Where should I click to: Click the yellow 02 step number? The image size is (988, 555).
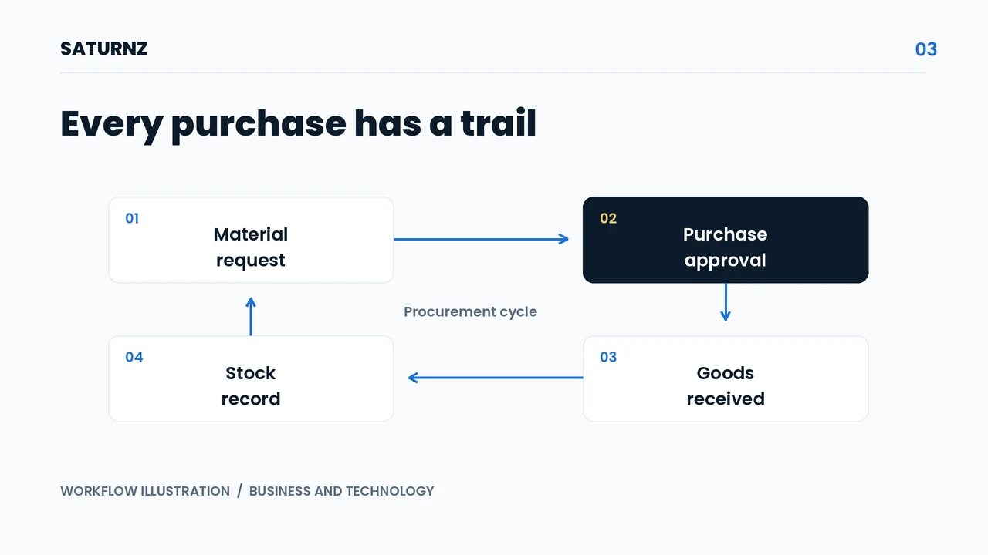pyautogui.click(x=608, y=218)
